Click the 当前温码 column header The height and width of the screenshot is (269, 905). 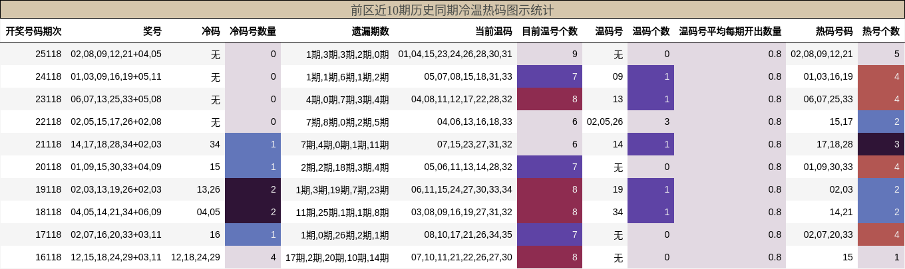[x=494, y=31]
